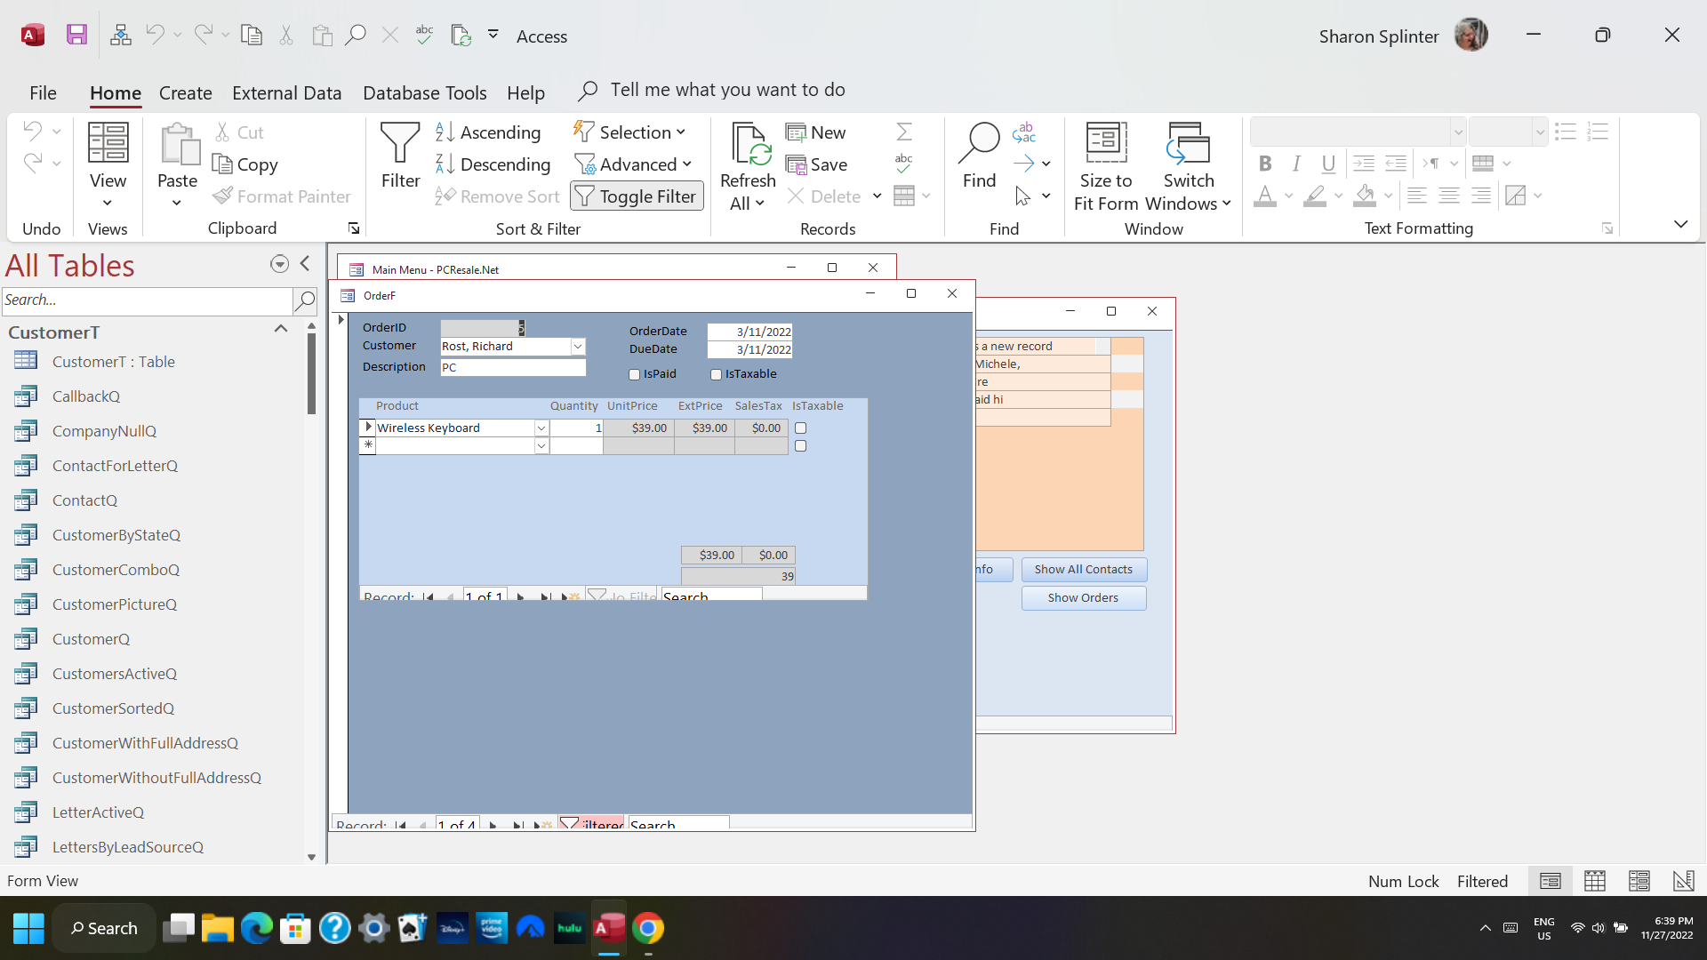Check the IsTaxable checkbox

point(716,374)
